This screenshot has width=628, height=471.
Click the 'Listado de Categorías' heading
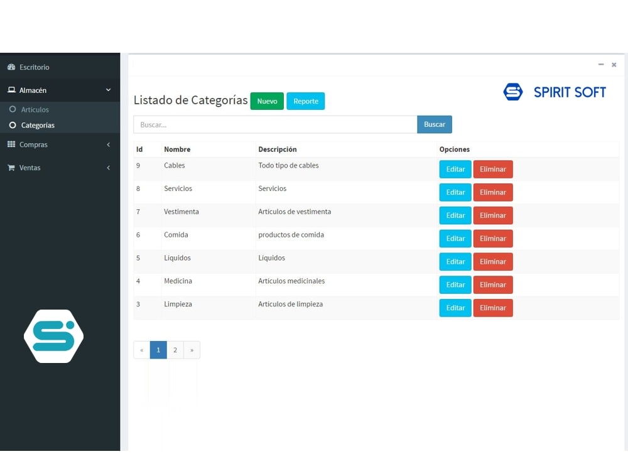click(x=191, y=100)
